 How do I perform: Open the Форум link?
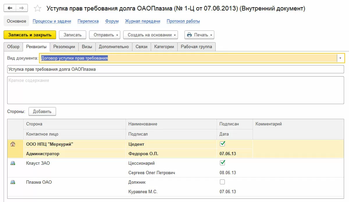[112, 21]
